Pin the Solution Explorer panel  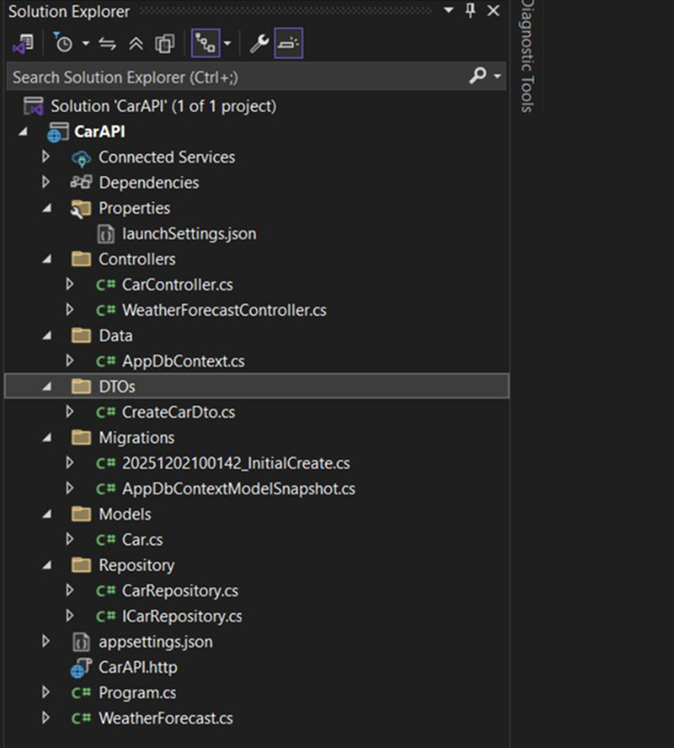(x=471, y=10)
